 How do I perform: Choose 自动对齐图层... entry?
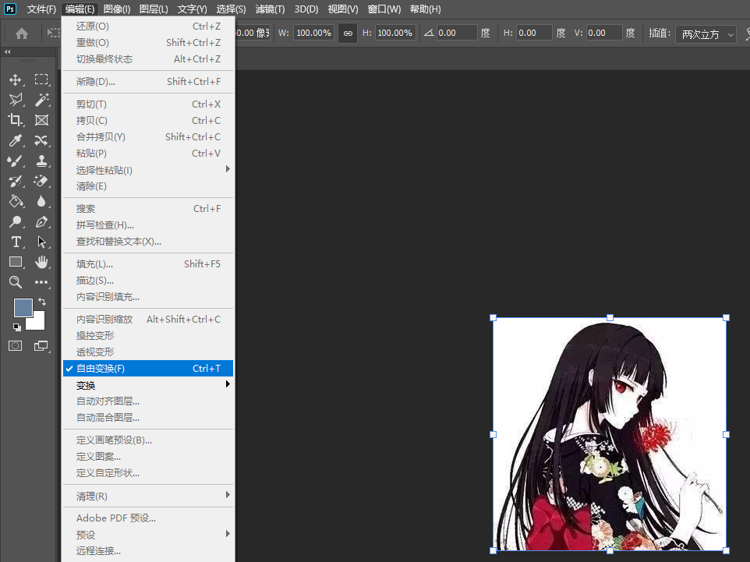148,401
